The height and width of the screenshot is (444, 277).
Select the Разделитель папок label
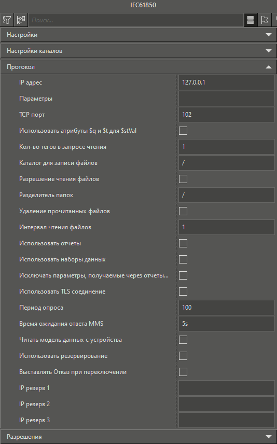pyautogui.click(x=46, y=195)
